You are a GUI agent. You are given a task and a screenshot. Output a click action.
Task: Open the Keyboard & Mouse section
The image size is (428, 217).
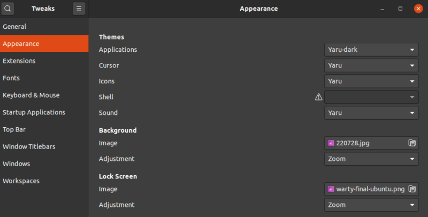coord(31,95)
